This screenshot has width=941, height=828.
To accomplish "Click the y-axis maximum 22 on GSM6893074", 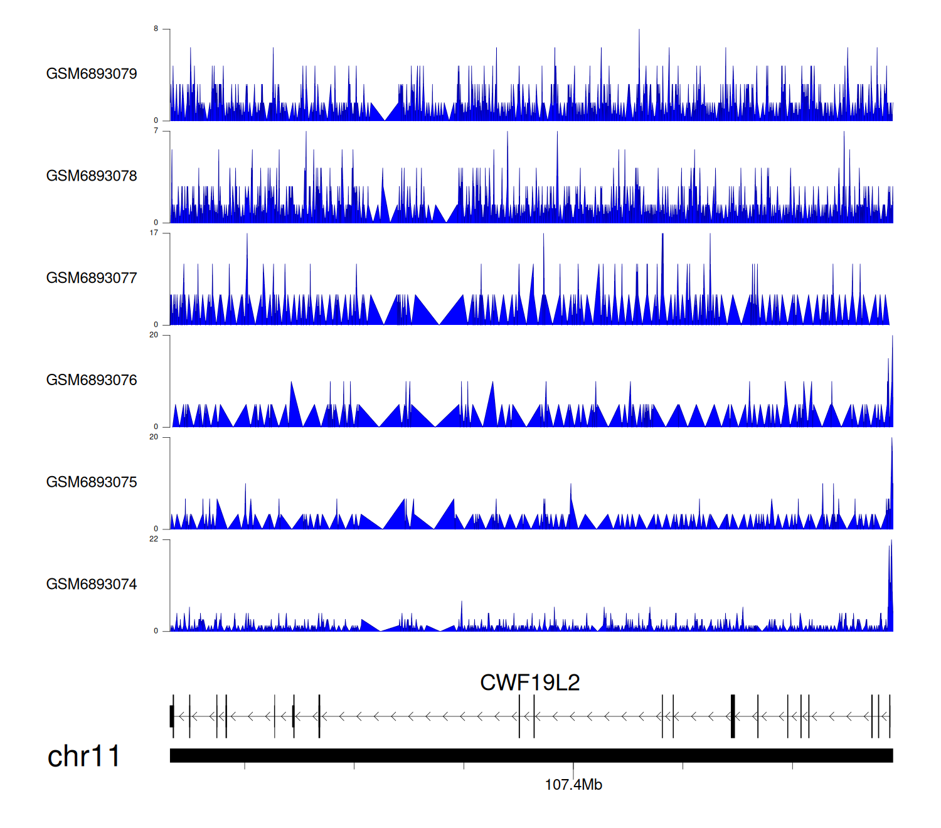I will [154, 539].
